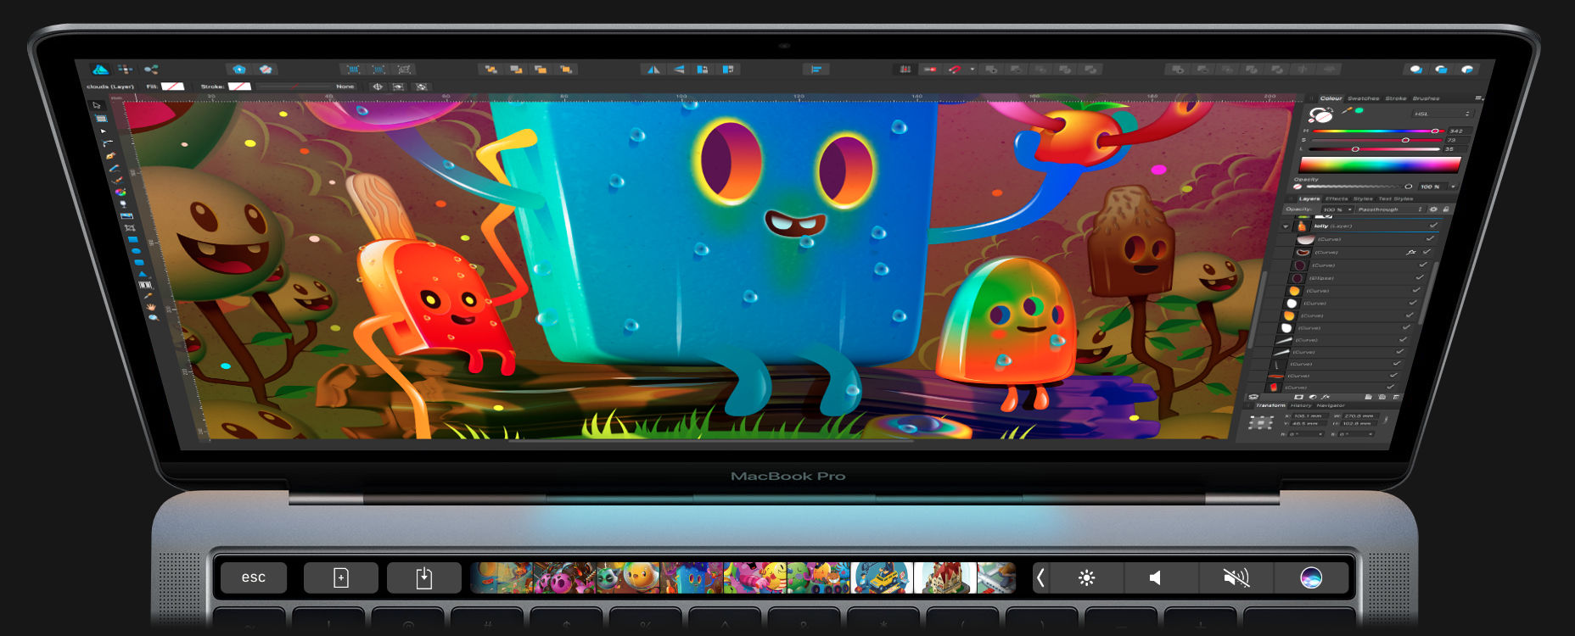Hide the (Ellipse) layer via its checkmark

tap(1420, 277)
